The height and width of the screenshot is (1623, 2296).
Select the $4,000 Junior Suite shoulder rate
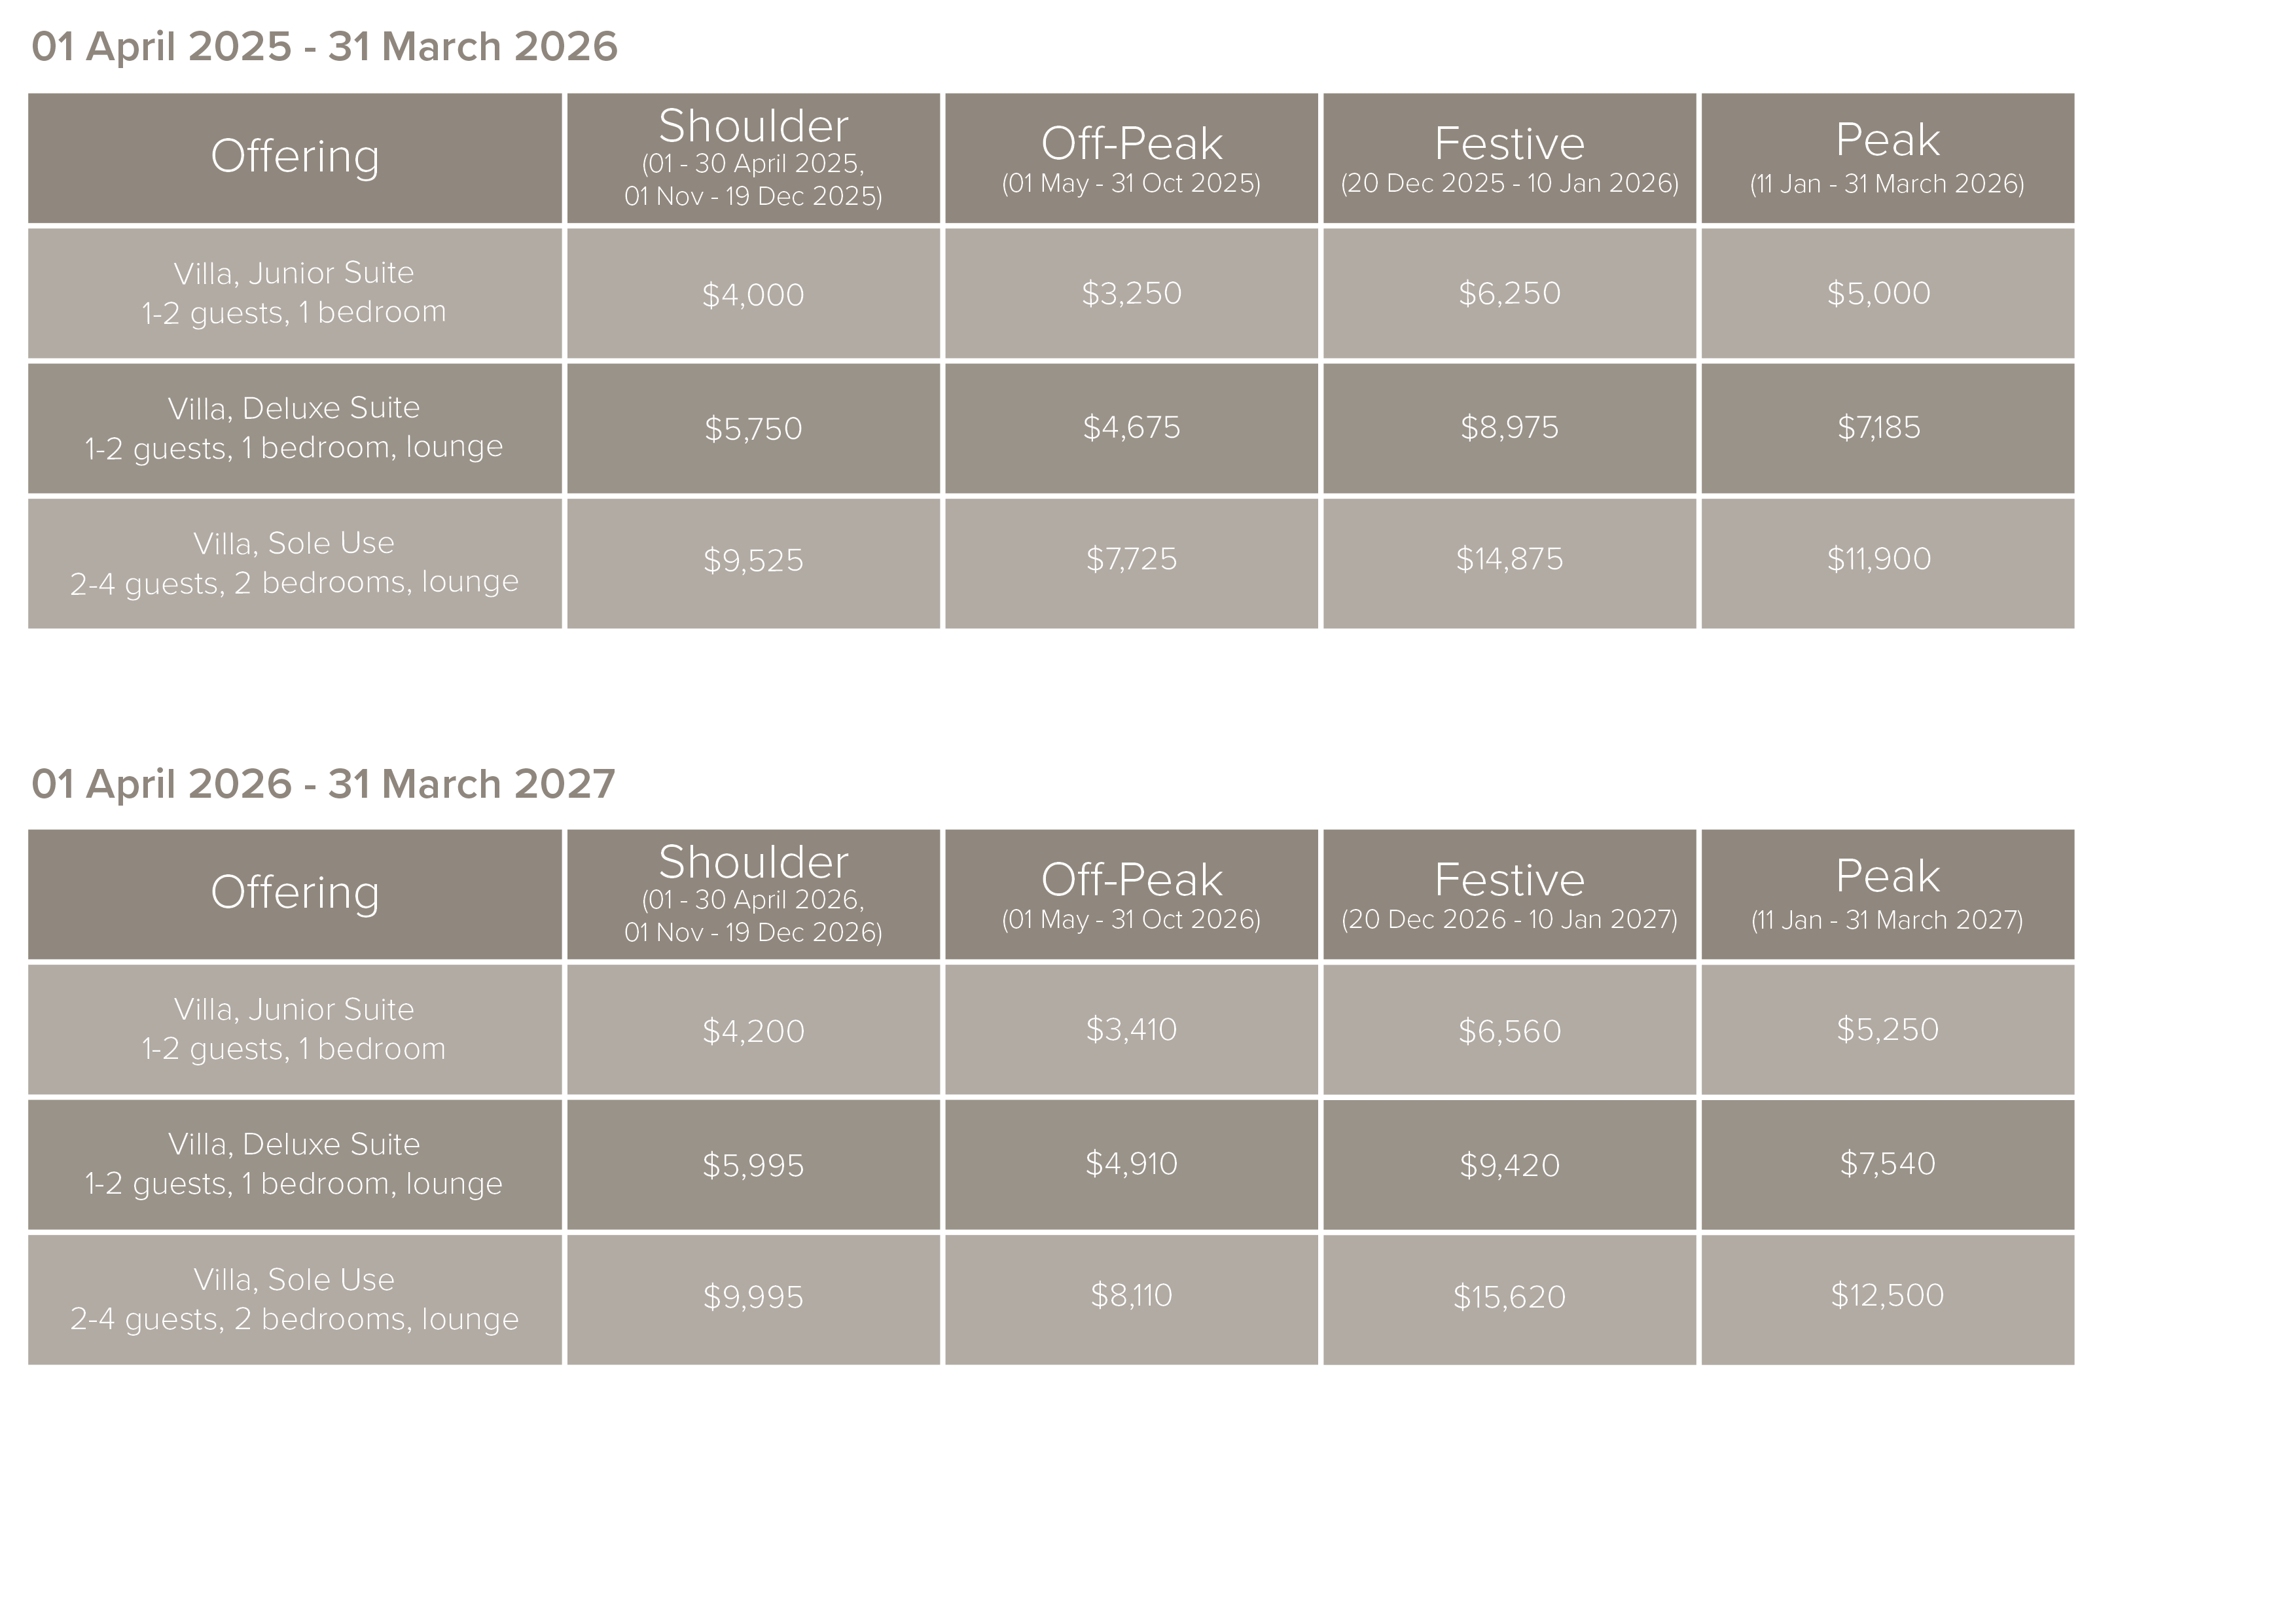(x=753, y=294)
